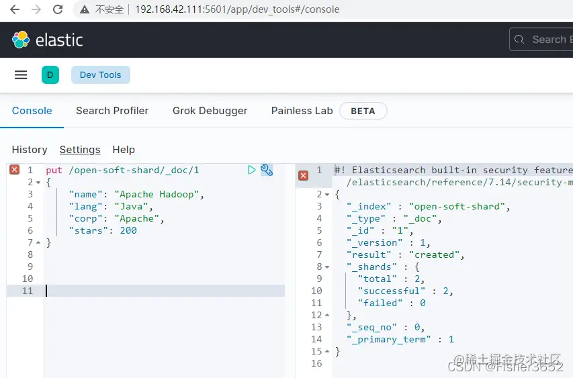Click the green D space avatar
The width and height of the screenshot is (573, 378).
point(50,75)
